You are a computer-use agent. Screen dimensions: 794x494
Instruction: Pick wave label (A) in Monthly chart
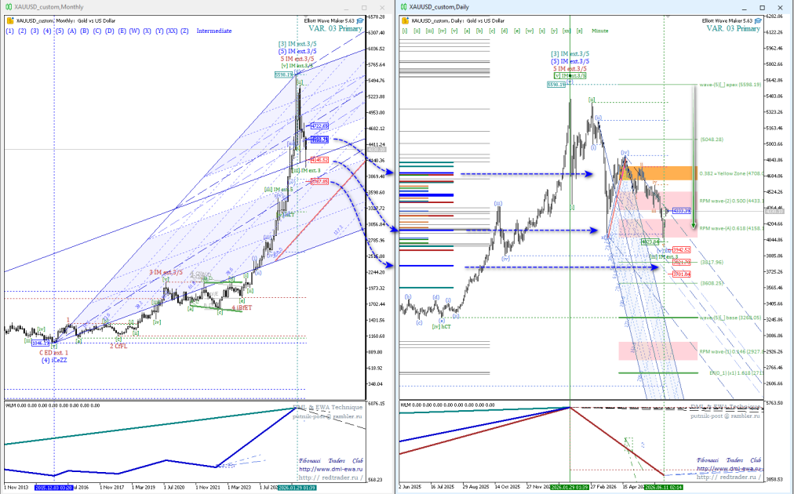coord(72,31)
